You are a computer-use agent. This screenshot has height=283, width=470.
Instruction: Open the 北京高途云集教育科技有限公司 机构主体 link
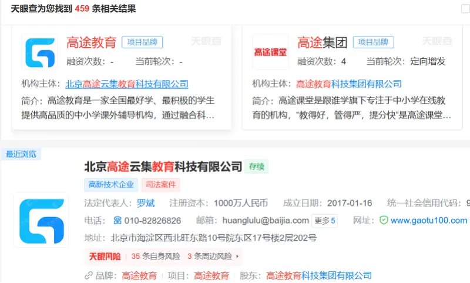(126, 84)
